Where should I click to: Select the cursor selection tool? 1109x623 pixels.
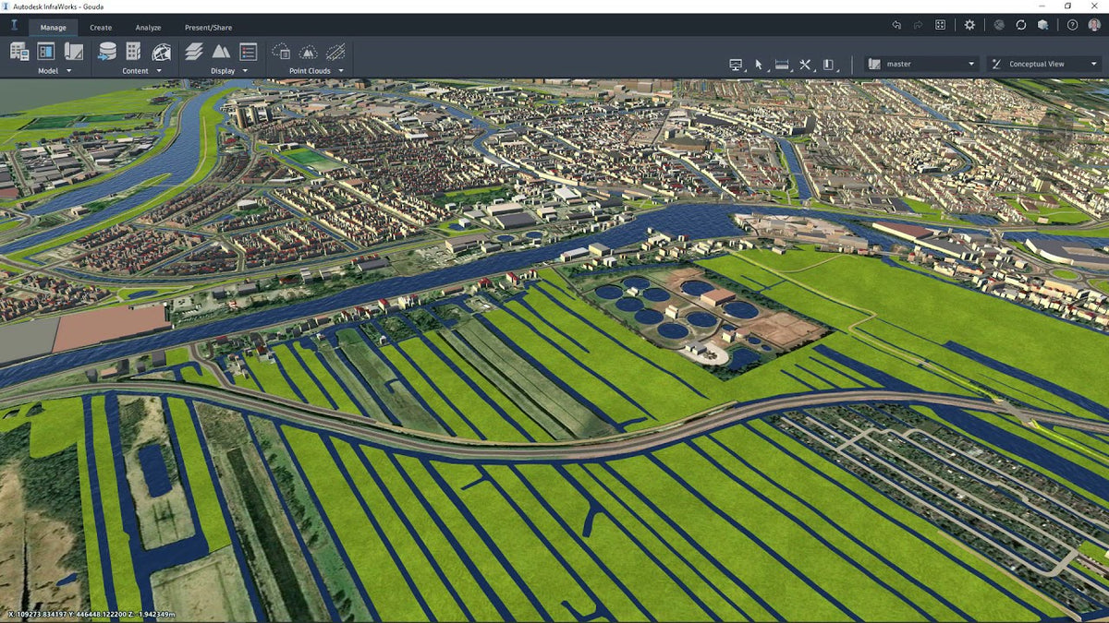click(x=759, y=65)
